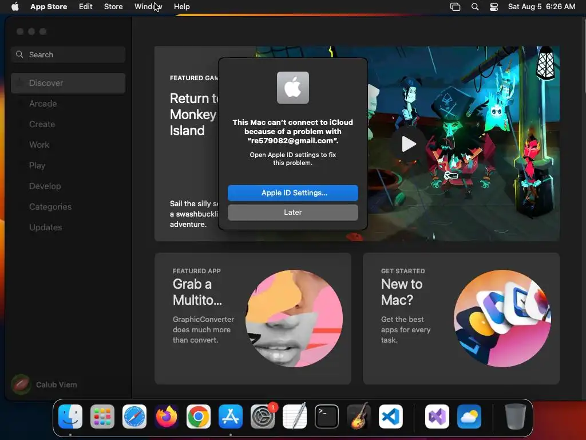
Task: Open System Settings from the Dock
Action: (262, 417)
